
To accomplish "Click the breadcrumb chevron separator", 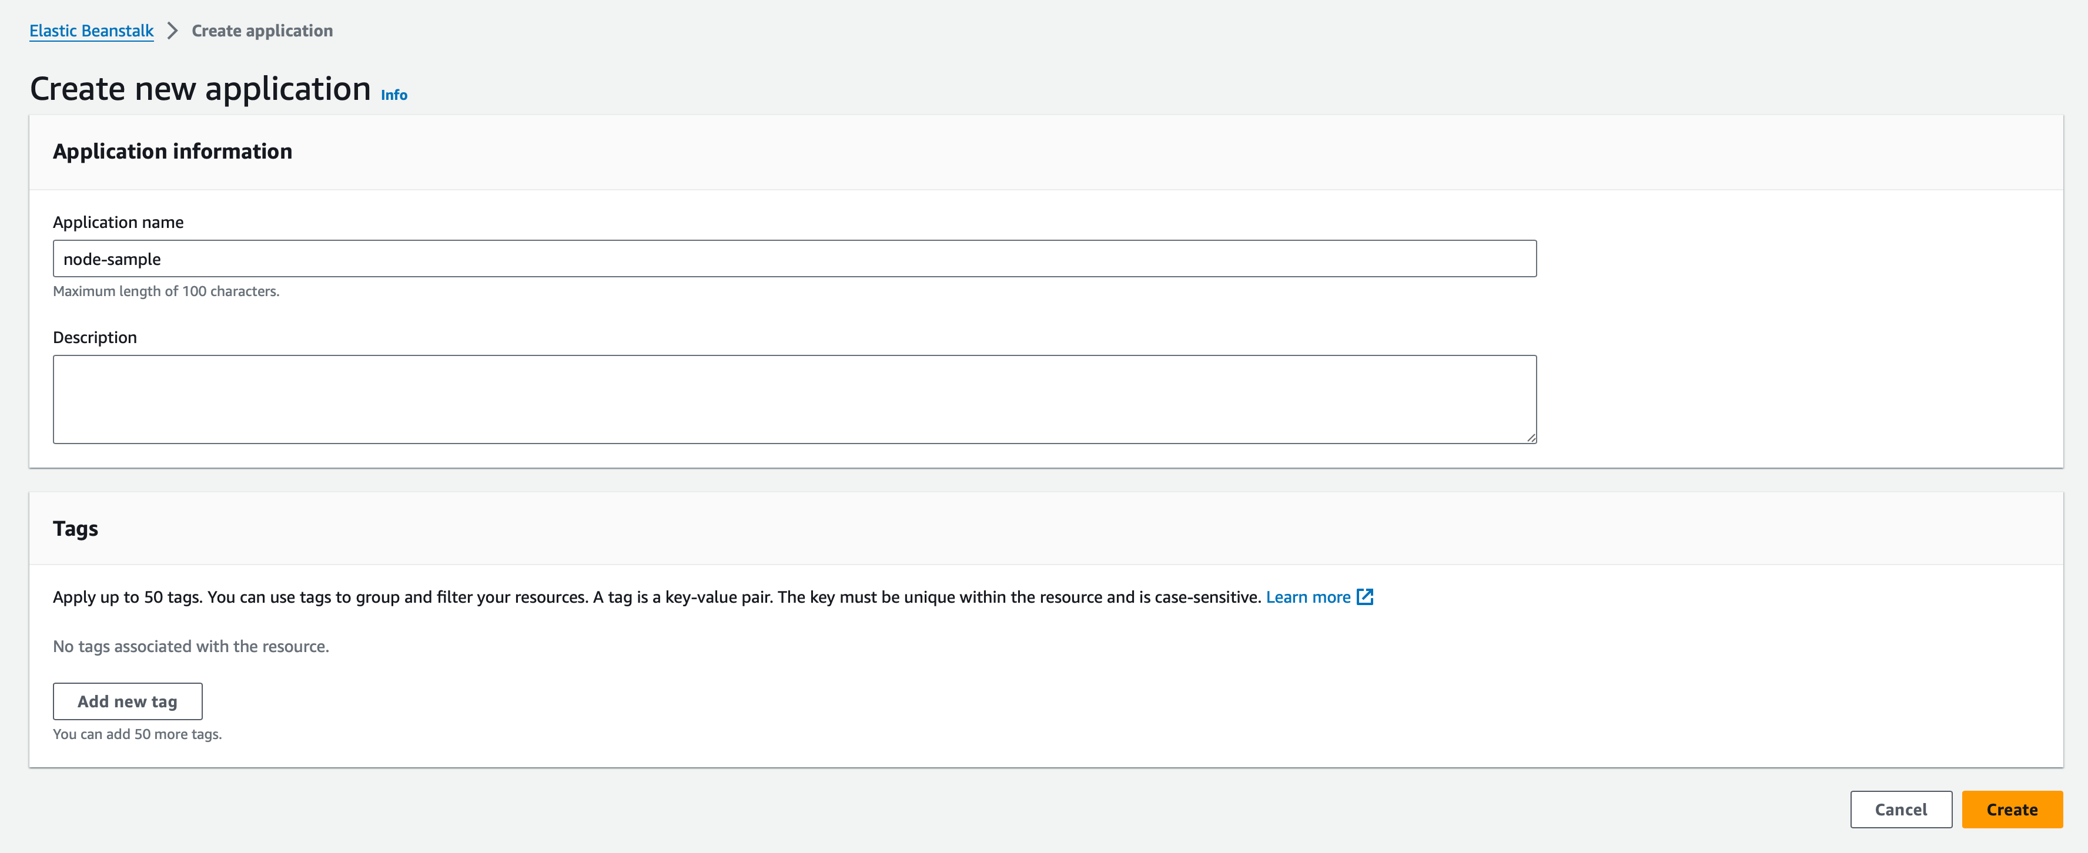I will pyautogui.click(x=172, y=31).
